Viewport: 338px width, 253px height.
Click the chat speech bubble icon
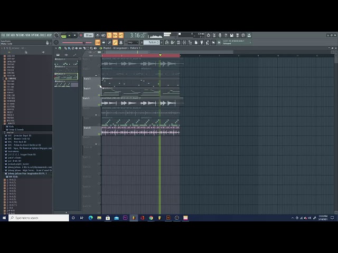point(243,35)
